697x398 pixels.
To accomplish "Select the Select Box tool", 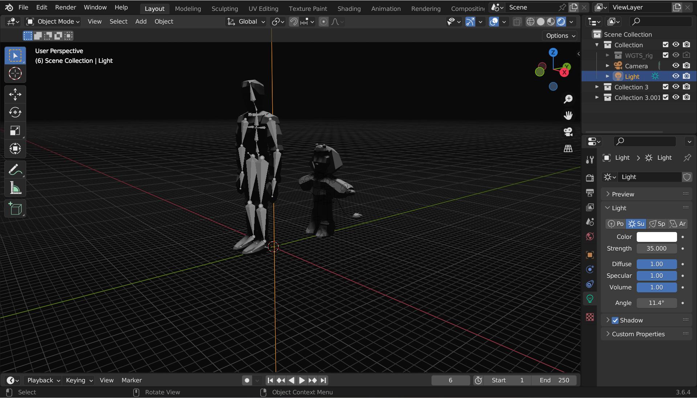I will pos(15,56).
